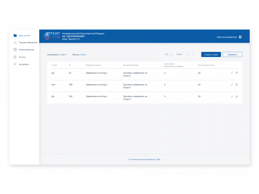Click Имя пользователя in the header
The width and height of the screenshot is (259, 194).
click(x=227, y=37)
